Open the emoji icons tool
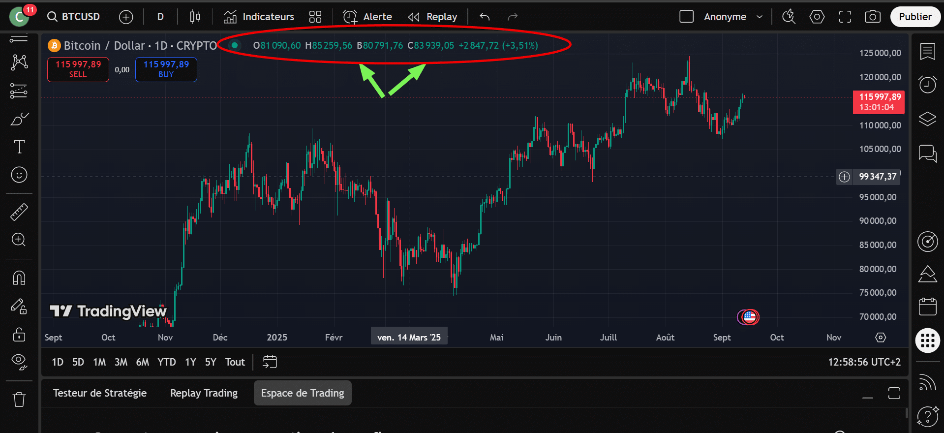Screen dimensions: 944x433 (19, 175)
